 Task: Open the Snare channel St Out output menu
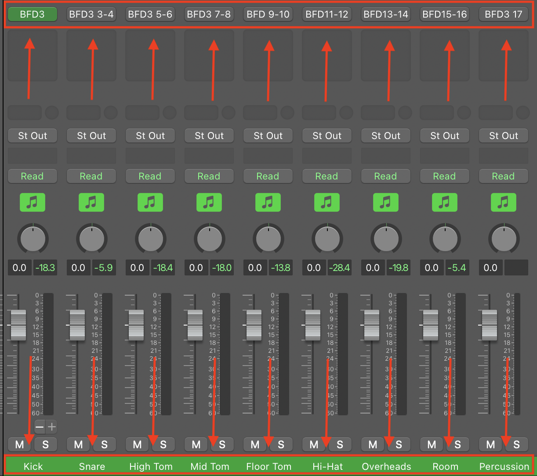91,135
